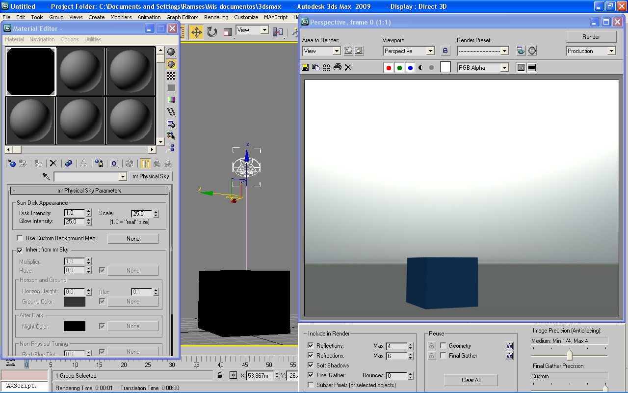
Task: Click Reset Map/Mtl (X) icon in Material Editor
Action: pos(53,164)
